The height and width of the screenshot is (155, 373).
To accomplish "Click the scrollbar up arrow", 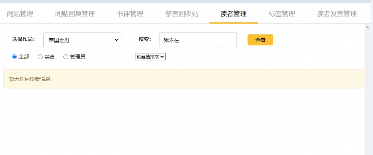I will pyautogui.click(x=368, y=27).
